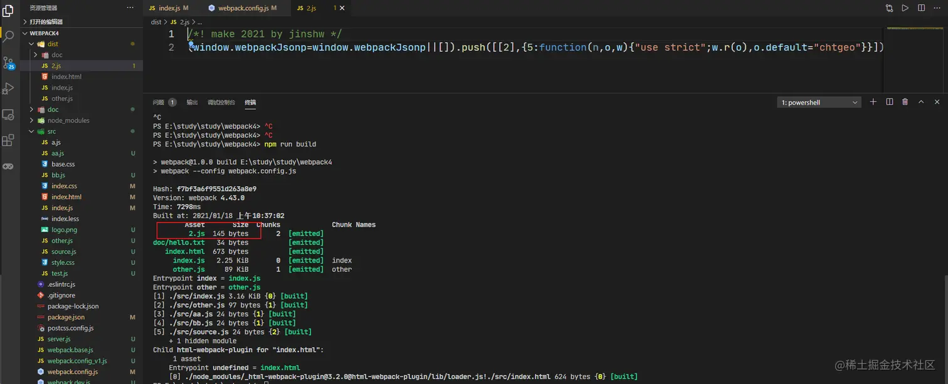Collapse the dist folder
948x384 pixels.
point(32,44)
